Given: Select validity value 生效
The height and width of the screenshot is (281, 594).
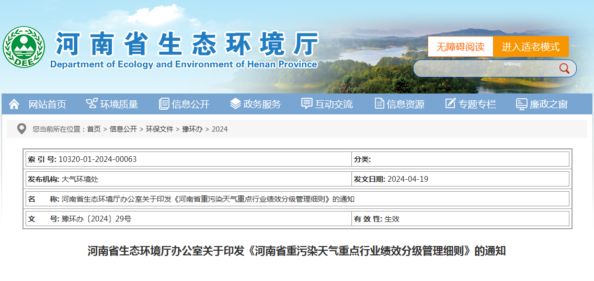Looking at the screenshot, I should [392, 219].
